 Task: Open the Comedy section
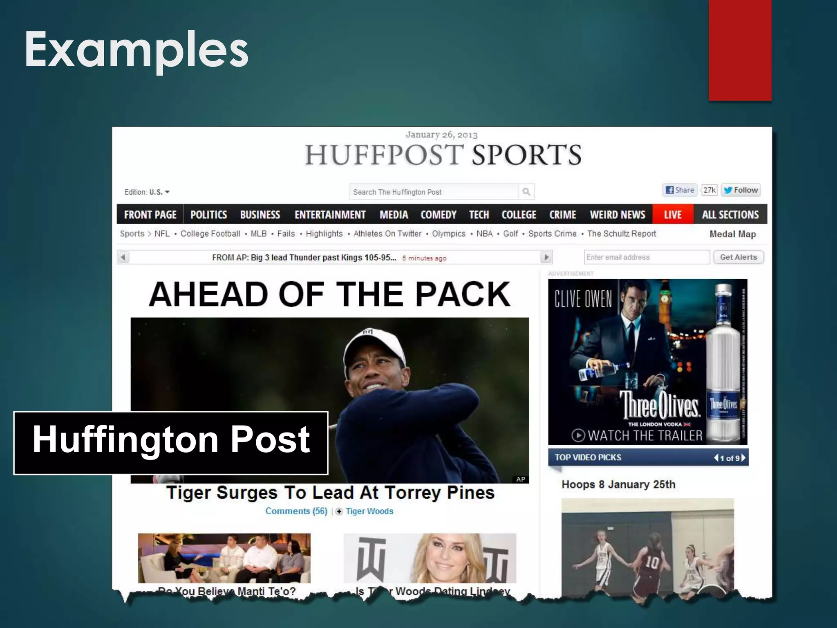tap(439, 215)
